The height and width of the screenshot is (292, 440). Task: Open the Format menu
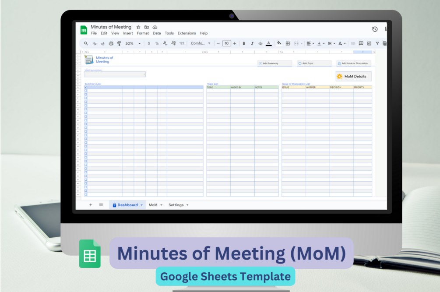point(143,33)
